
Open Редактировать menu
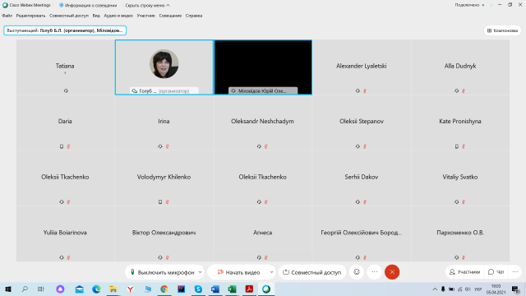coord(30,16)
